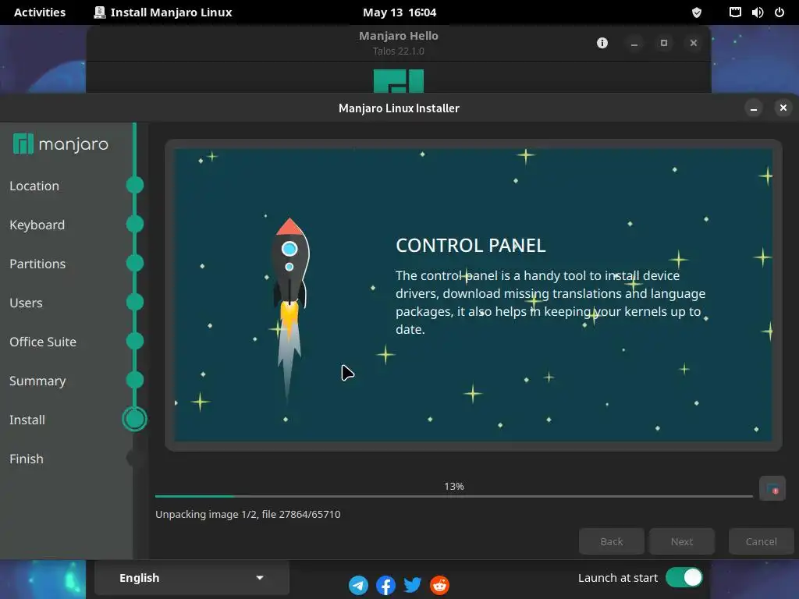Click Install Manjaro Linux app icon in top bar
The image size is (799, 599).
coord(100,12)
